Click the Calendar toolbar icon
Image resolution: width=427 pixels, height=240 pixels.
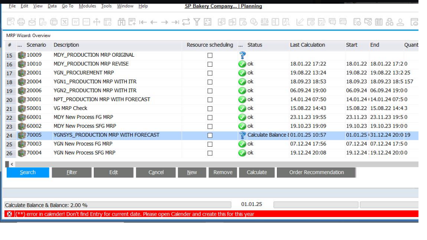click(378, 22)
